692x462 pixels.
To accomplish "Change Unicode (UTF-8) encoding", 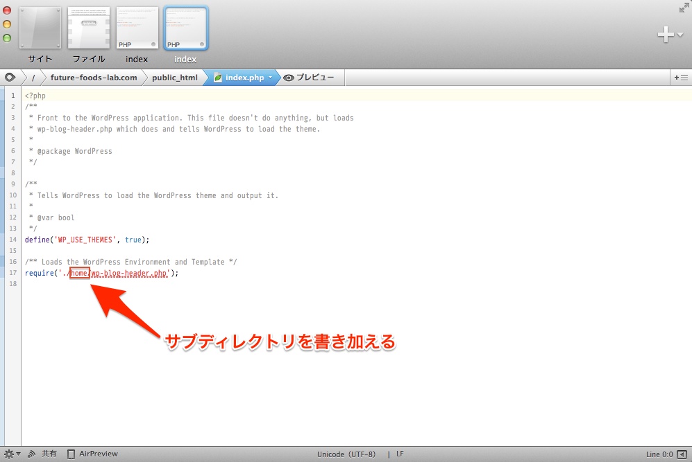I will click(x=346, y=454).
